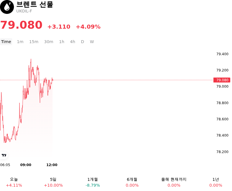The height and width of the screenshot is (191, 232).
Task: Click the 5일 +10.00% performance item
Action: (x=53, y=182)
